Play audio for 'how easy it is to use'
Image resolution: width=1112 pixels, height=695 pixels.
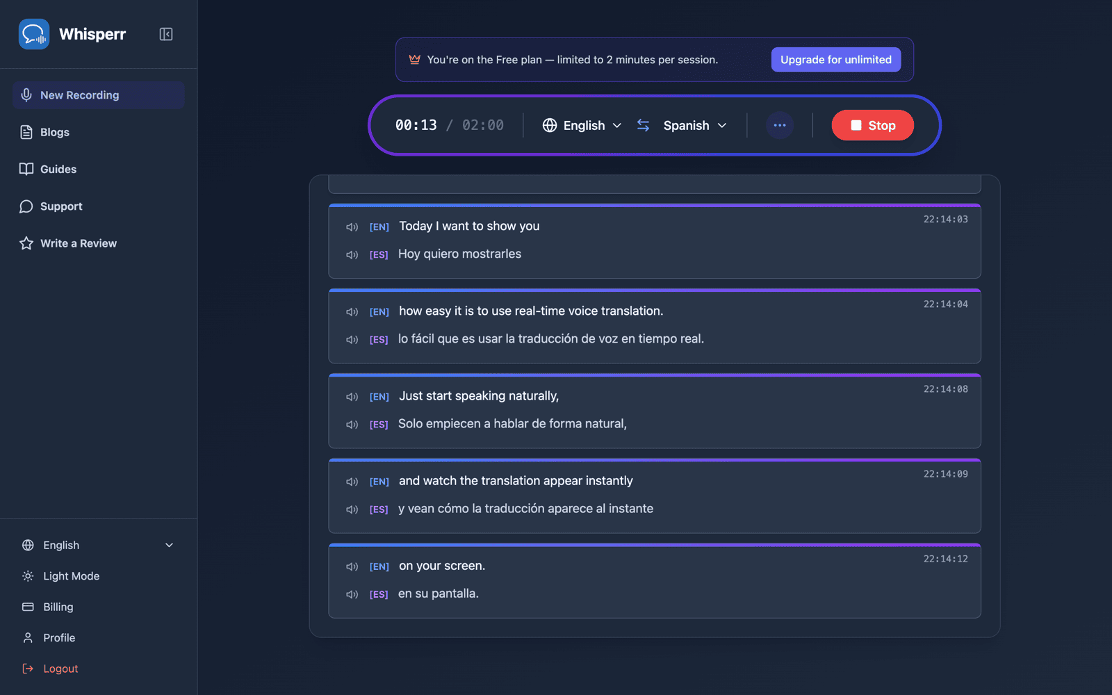tap(352, 312)
